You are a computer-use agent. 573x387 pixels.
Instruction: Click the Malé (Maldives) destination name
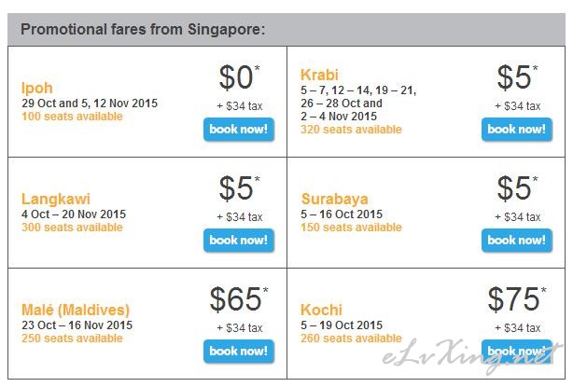(x=76, y=310)
